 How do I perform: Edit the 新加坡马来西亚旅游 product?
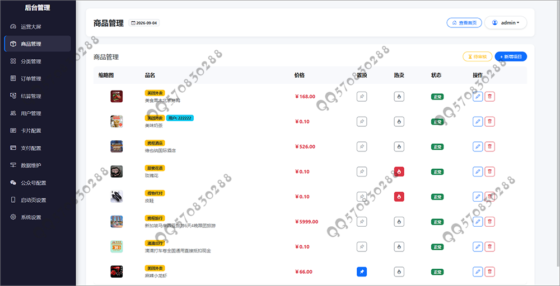(x=478, y=222)
